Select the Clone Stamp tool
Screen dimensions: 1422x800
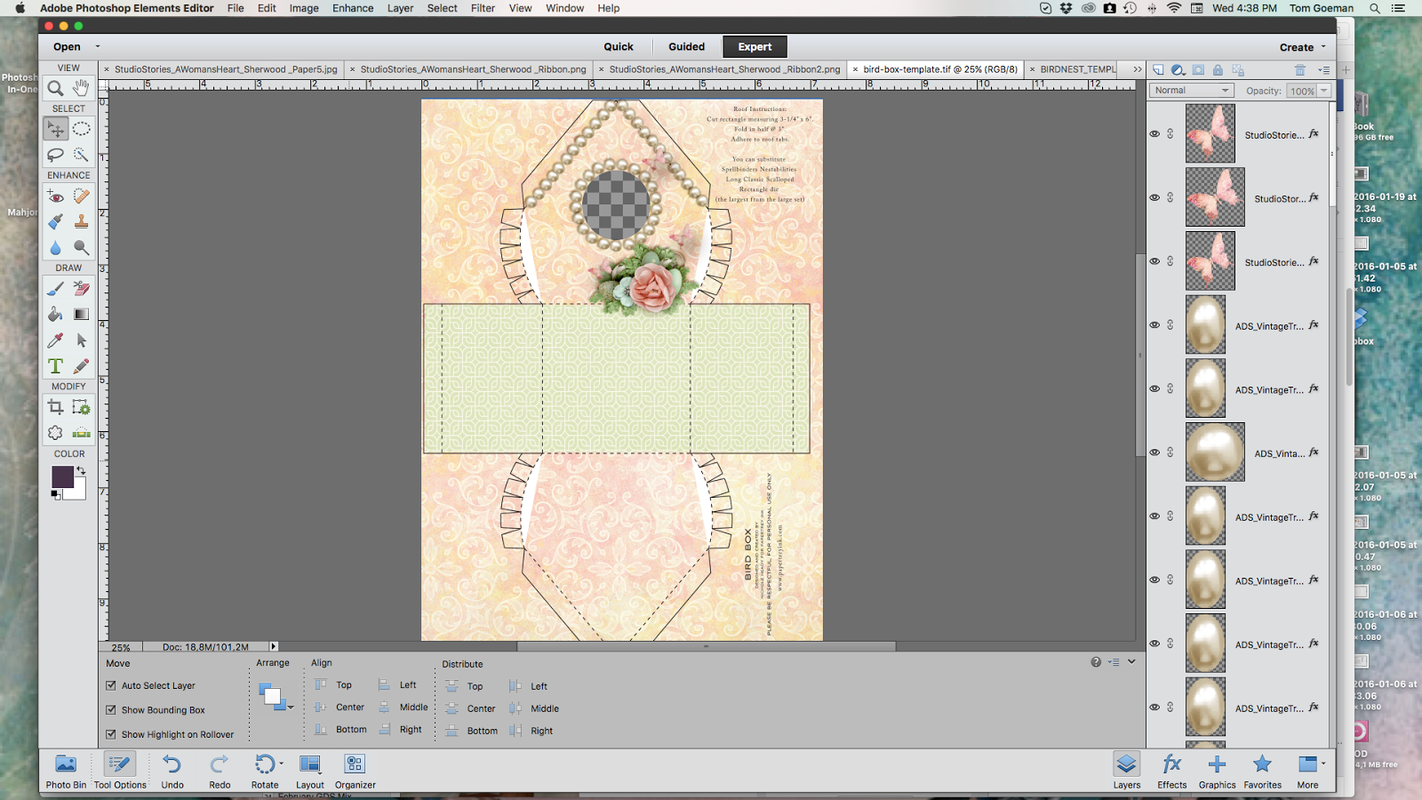pyautogui.click(x=81, y=221)
